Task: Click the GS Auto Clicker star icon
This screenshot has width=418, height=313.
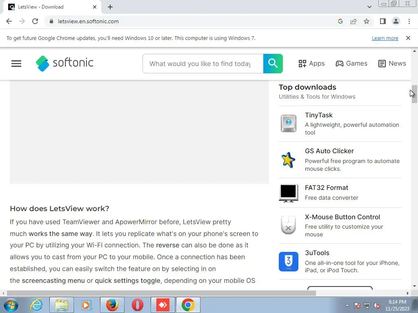Action: 288,160
